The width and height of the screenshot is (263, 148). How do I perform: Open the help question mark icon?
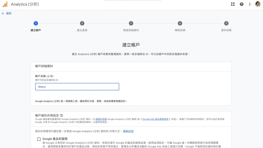pos(241,4)
